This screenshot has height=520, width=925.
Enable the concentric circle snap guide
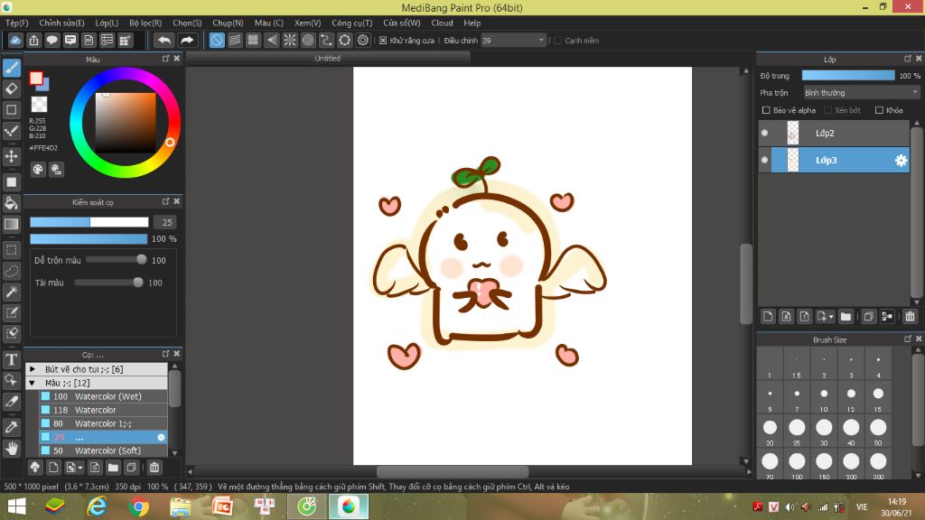click(308, 40)
